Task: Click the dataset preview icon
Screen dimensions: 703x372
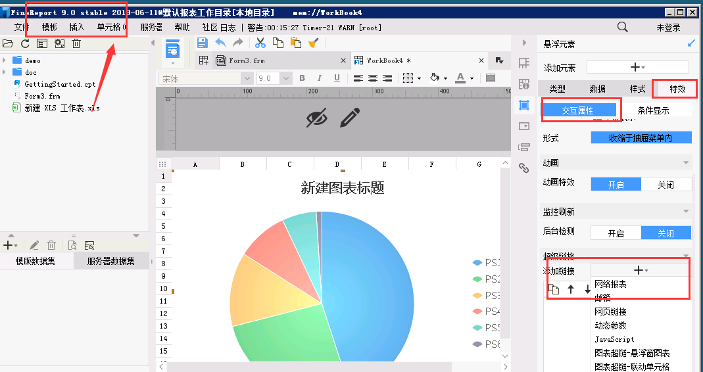Action: tap(72, 245)
